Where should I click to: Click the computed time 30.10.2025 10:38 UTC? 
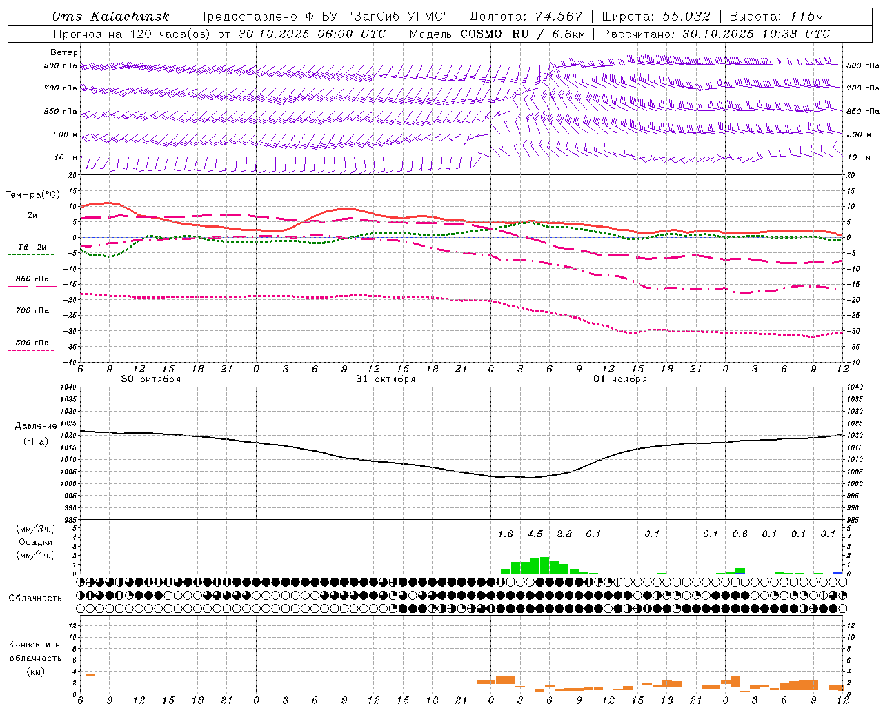point(756,34)
